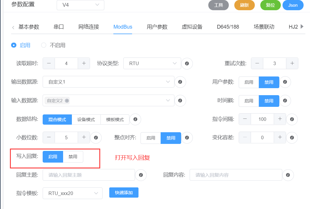
Task: Focus the 回复内容 input field
Action: point(236,175)
